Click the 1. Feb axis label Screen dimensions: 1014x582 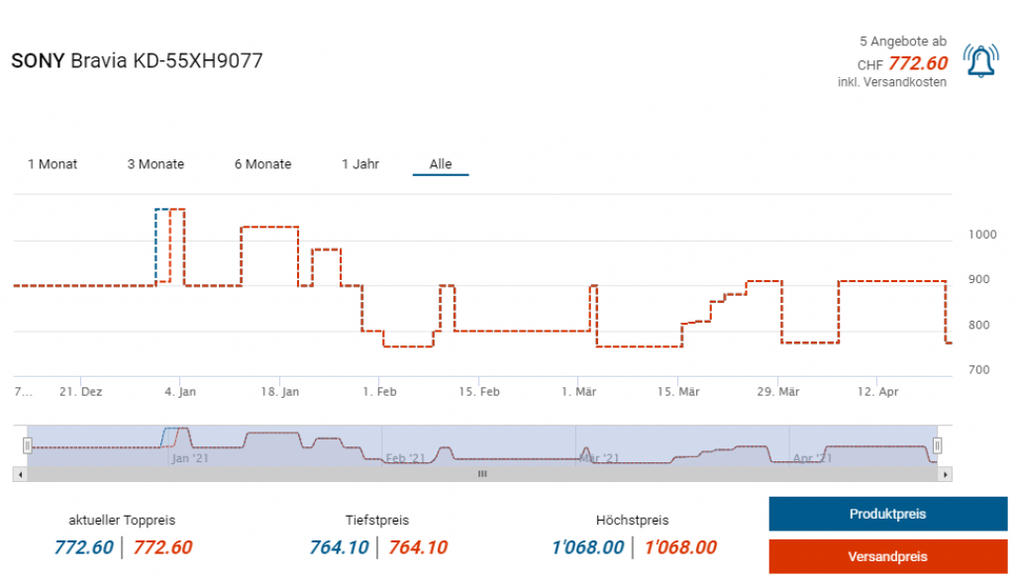tap(379, 392)
